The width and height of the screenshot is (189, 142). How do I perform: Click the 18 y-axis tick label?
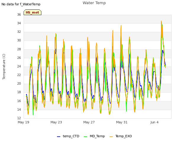[x=19, y=92]
